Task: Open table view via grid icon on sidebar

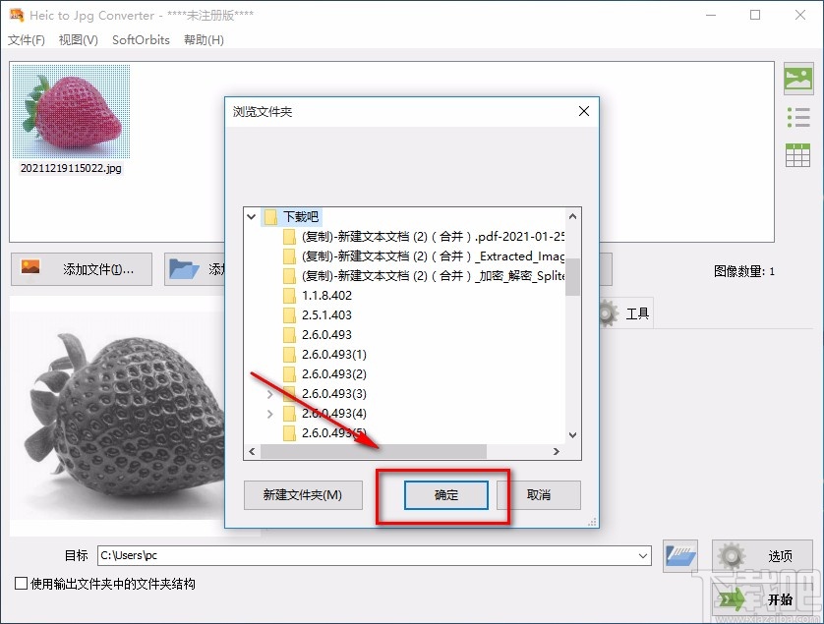Action: pyautogui.click(x=798, y=154)
